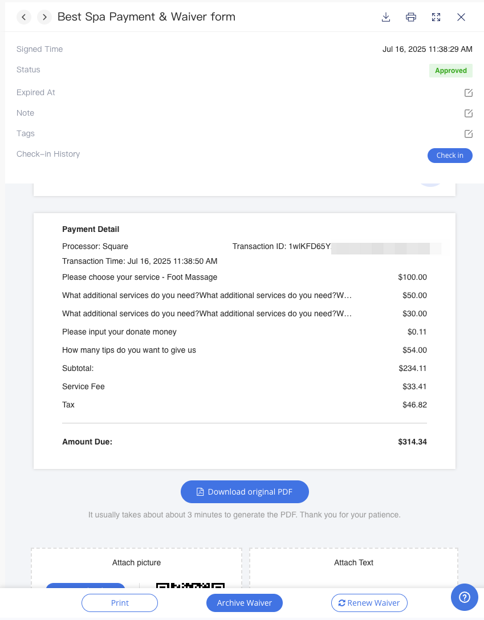The height and width of the screenshot is (620, 484).
Task: Click Download original PDF button
Action: (245, 492)
